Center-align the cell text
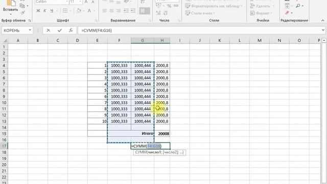Viewport: 327px width, 184px height. coord(111,11)
